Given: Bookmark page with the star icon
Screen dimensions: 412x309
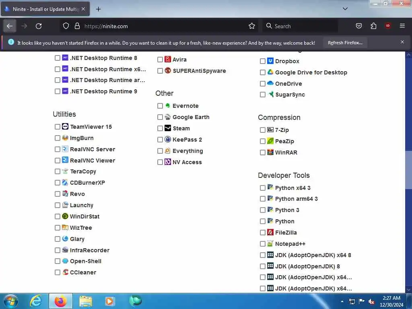Looking at the screenshot, I should 252,26.
